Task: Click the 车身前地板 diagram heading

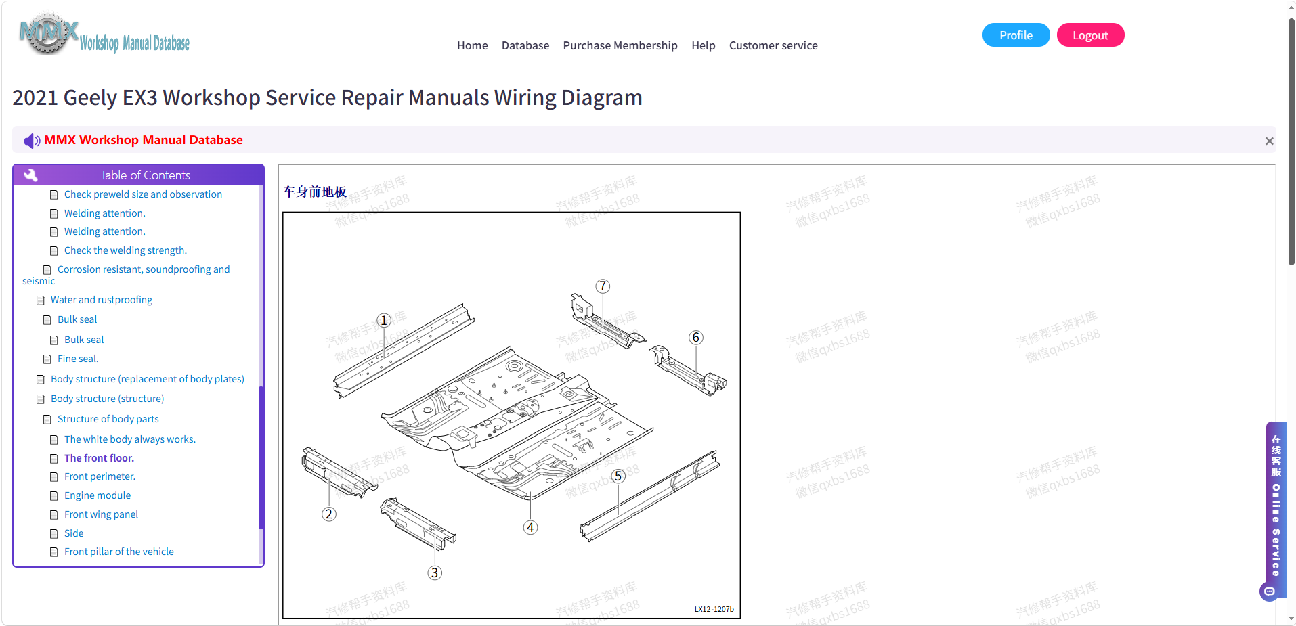Action: [315, 192]
